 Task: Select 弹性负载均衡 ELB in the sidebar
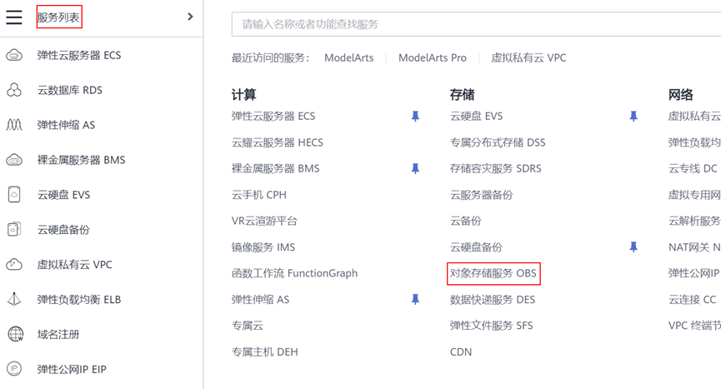79,300
